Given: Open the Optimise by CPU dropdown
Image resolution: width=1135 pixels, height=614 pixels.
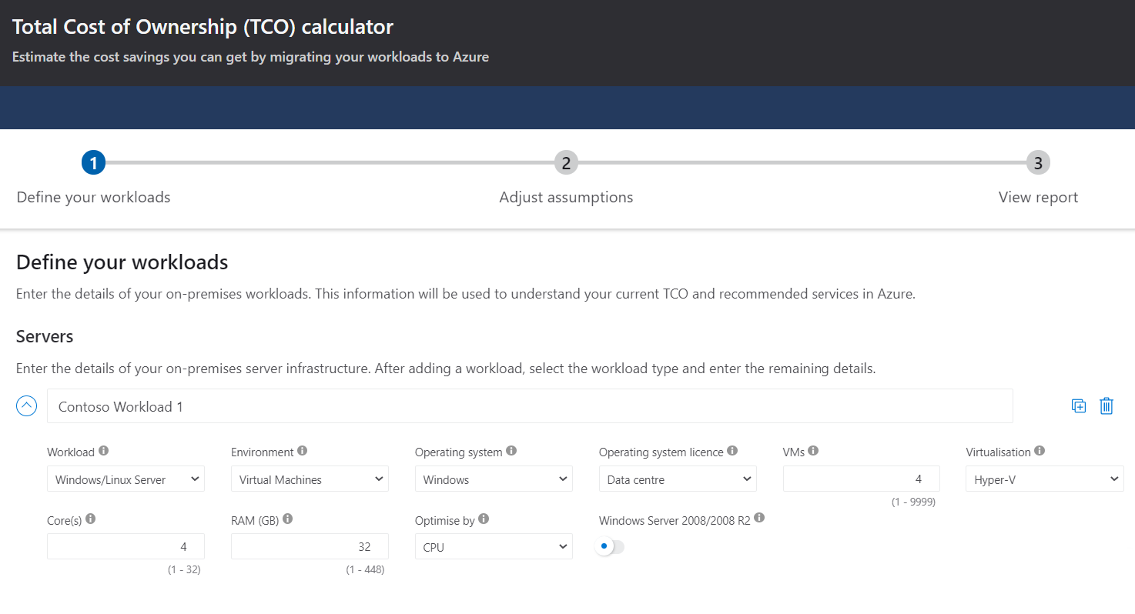Looking at the screenshot, I should click(494, 546).
